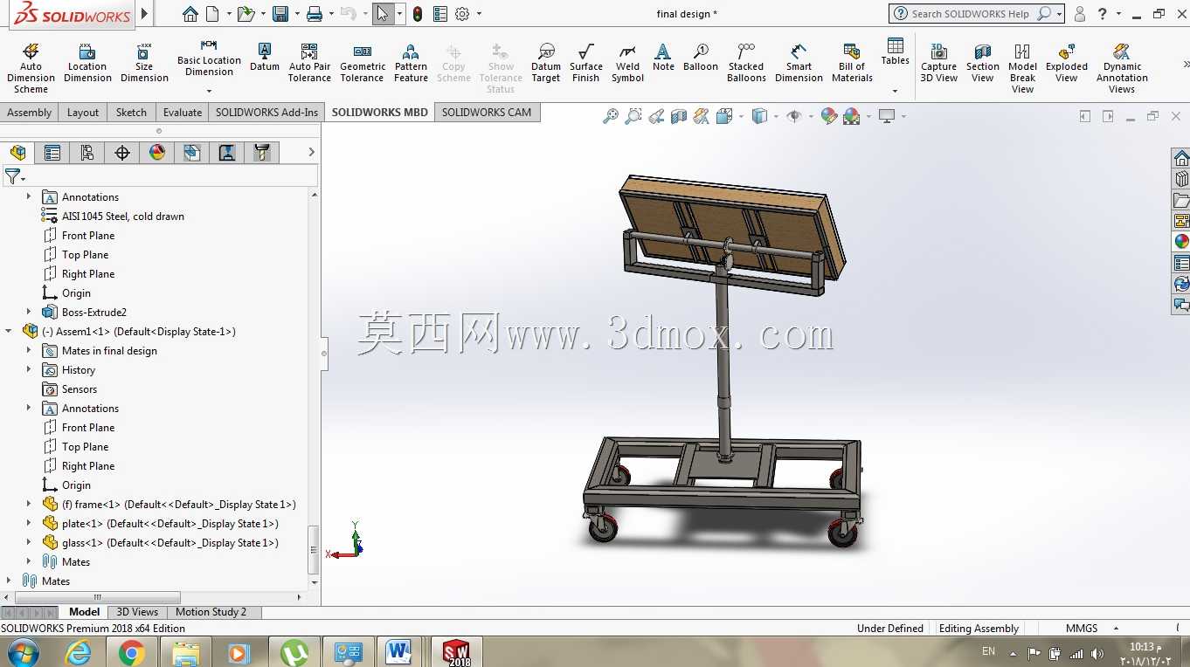The image size is (1190, 667).
Task: Open the Options gear dropdown arrow
Action: pyautogui.click(x=479, y=14)
